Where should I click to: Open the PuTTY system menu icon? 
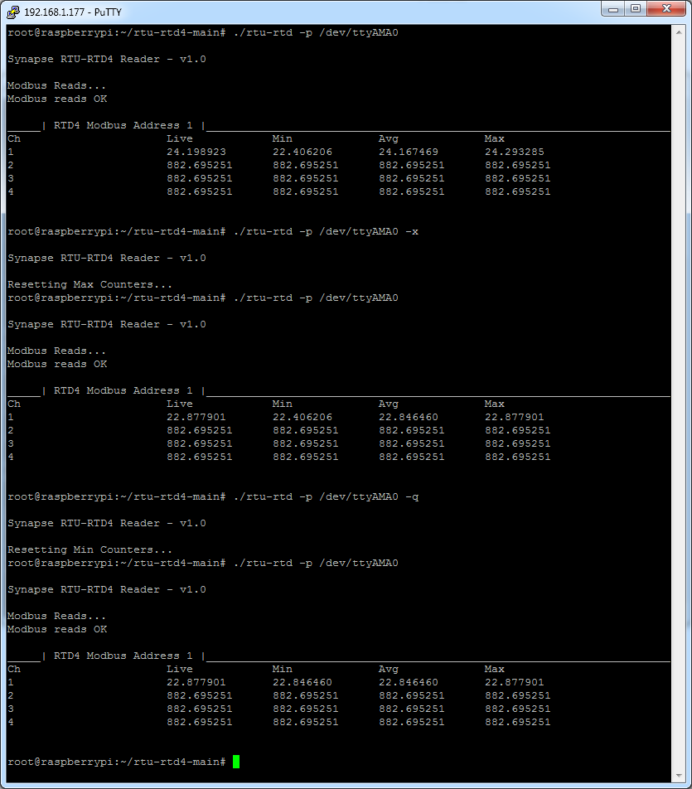(x=13, y=9)
